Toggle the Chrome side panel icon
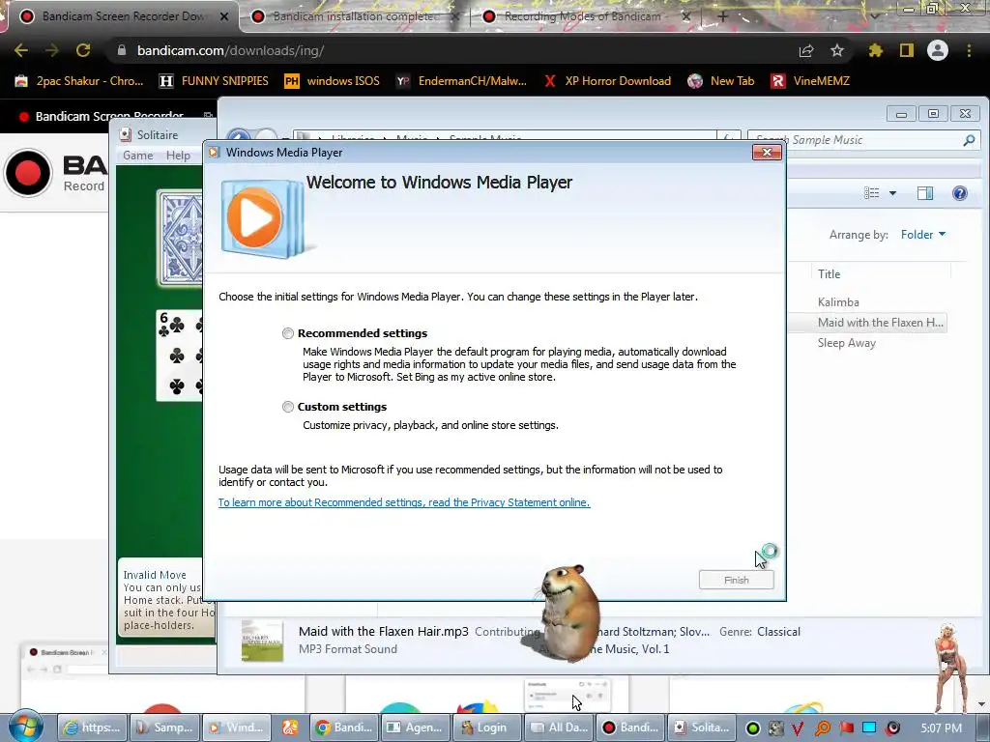Viewport: 990px width, 742px height. [907, 50]
